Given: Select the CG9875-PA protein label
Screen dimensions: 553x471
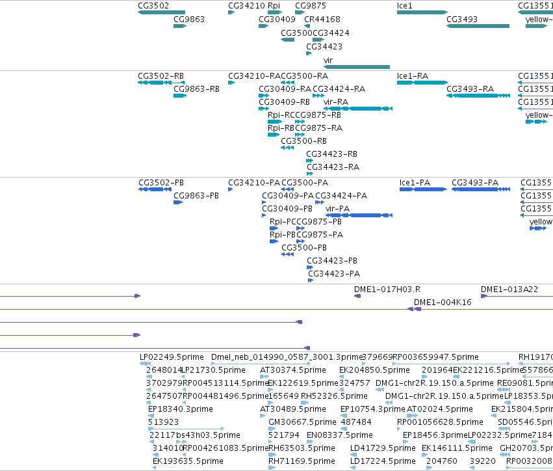Looking at the screenshot, I should (x=320, y=235).
